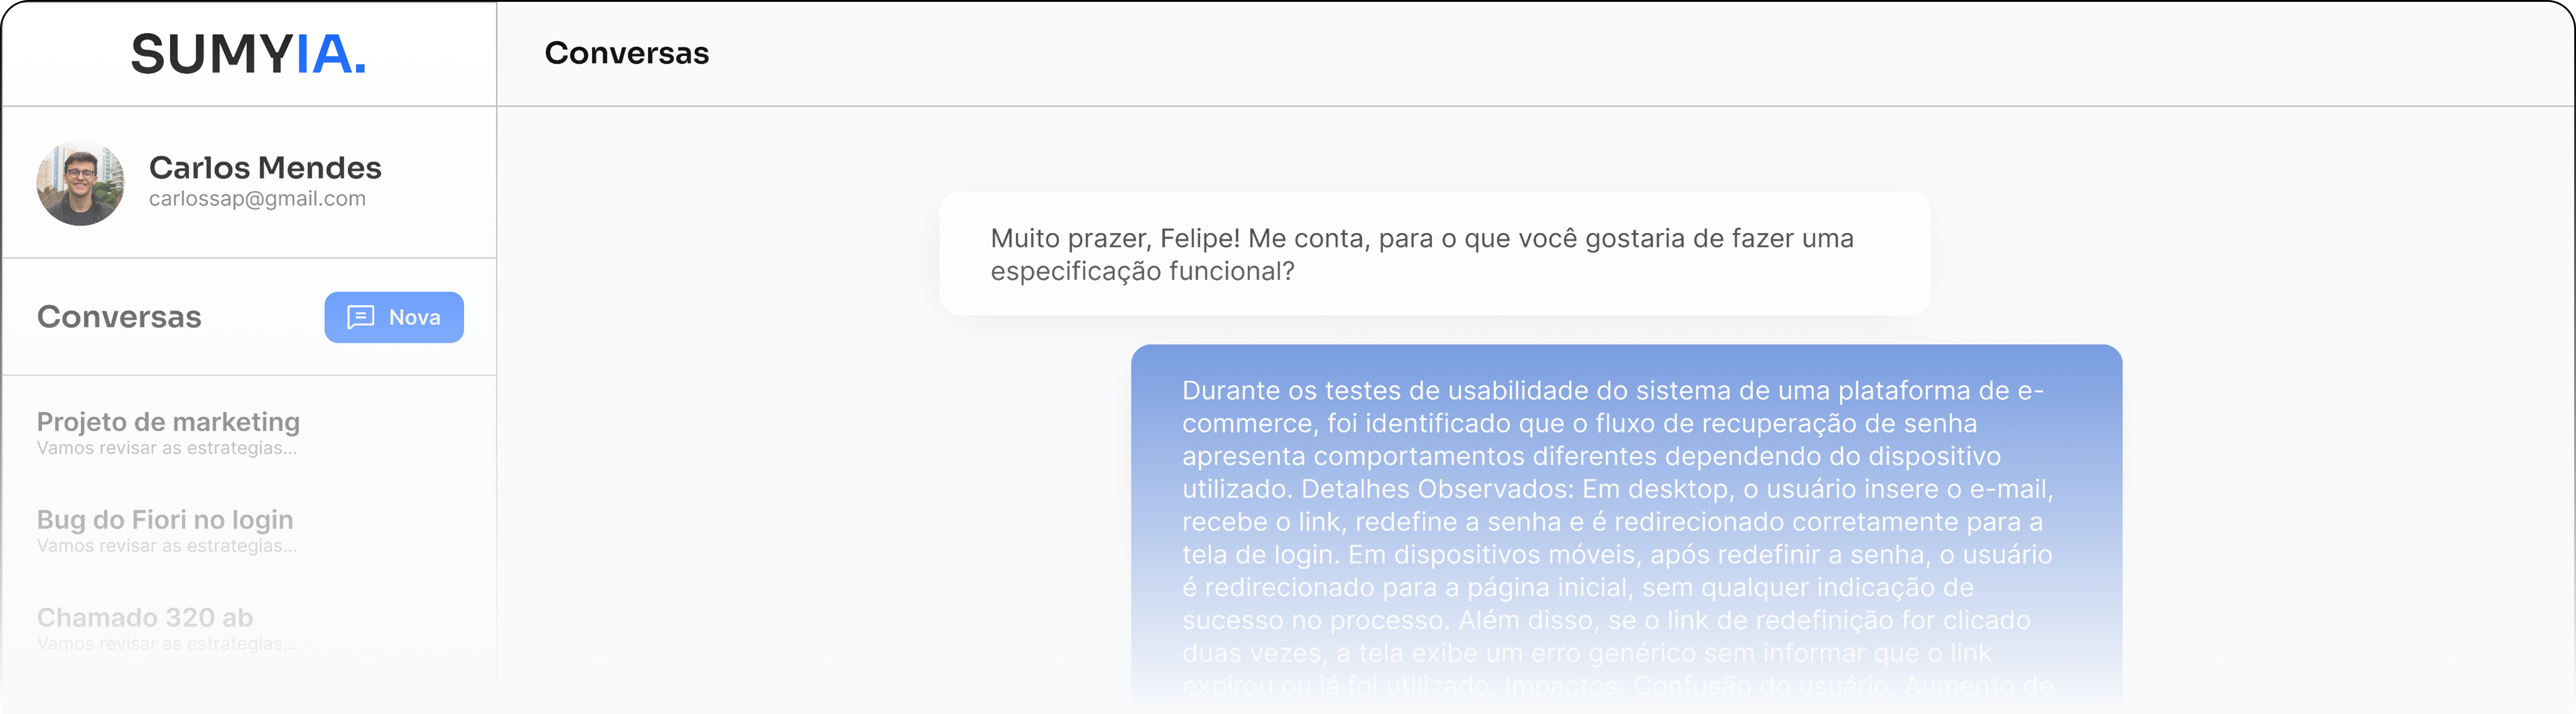Click the carlossap@gmail.com email address

(x=257, y=199)
